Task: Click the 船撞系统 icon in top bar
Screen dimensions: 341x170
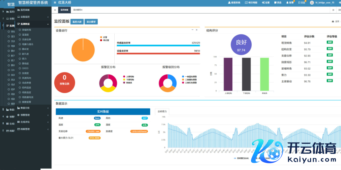Action: coord(229,3)
